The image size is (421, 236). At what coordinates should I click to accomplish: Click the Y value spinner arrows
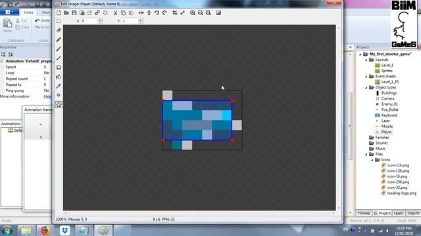(x=140, y=20)
